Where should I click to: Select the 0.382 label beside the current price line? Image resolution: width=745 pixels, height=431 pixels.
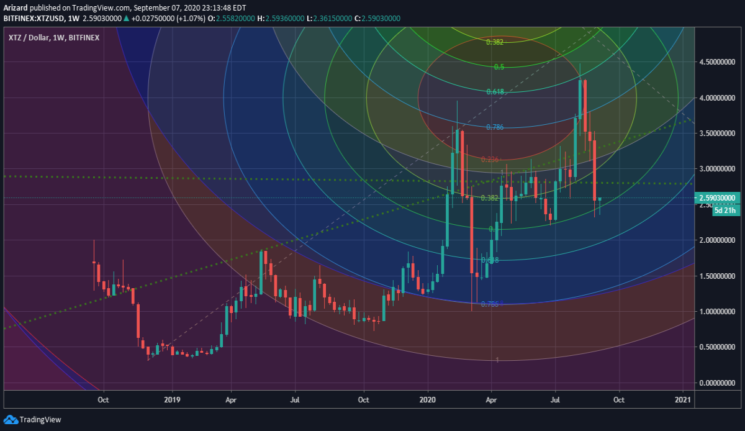click(490, 197)
